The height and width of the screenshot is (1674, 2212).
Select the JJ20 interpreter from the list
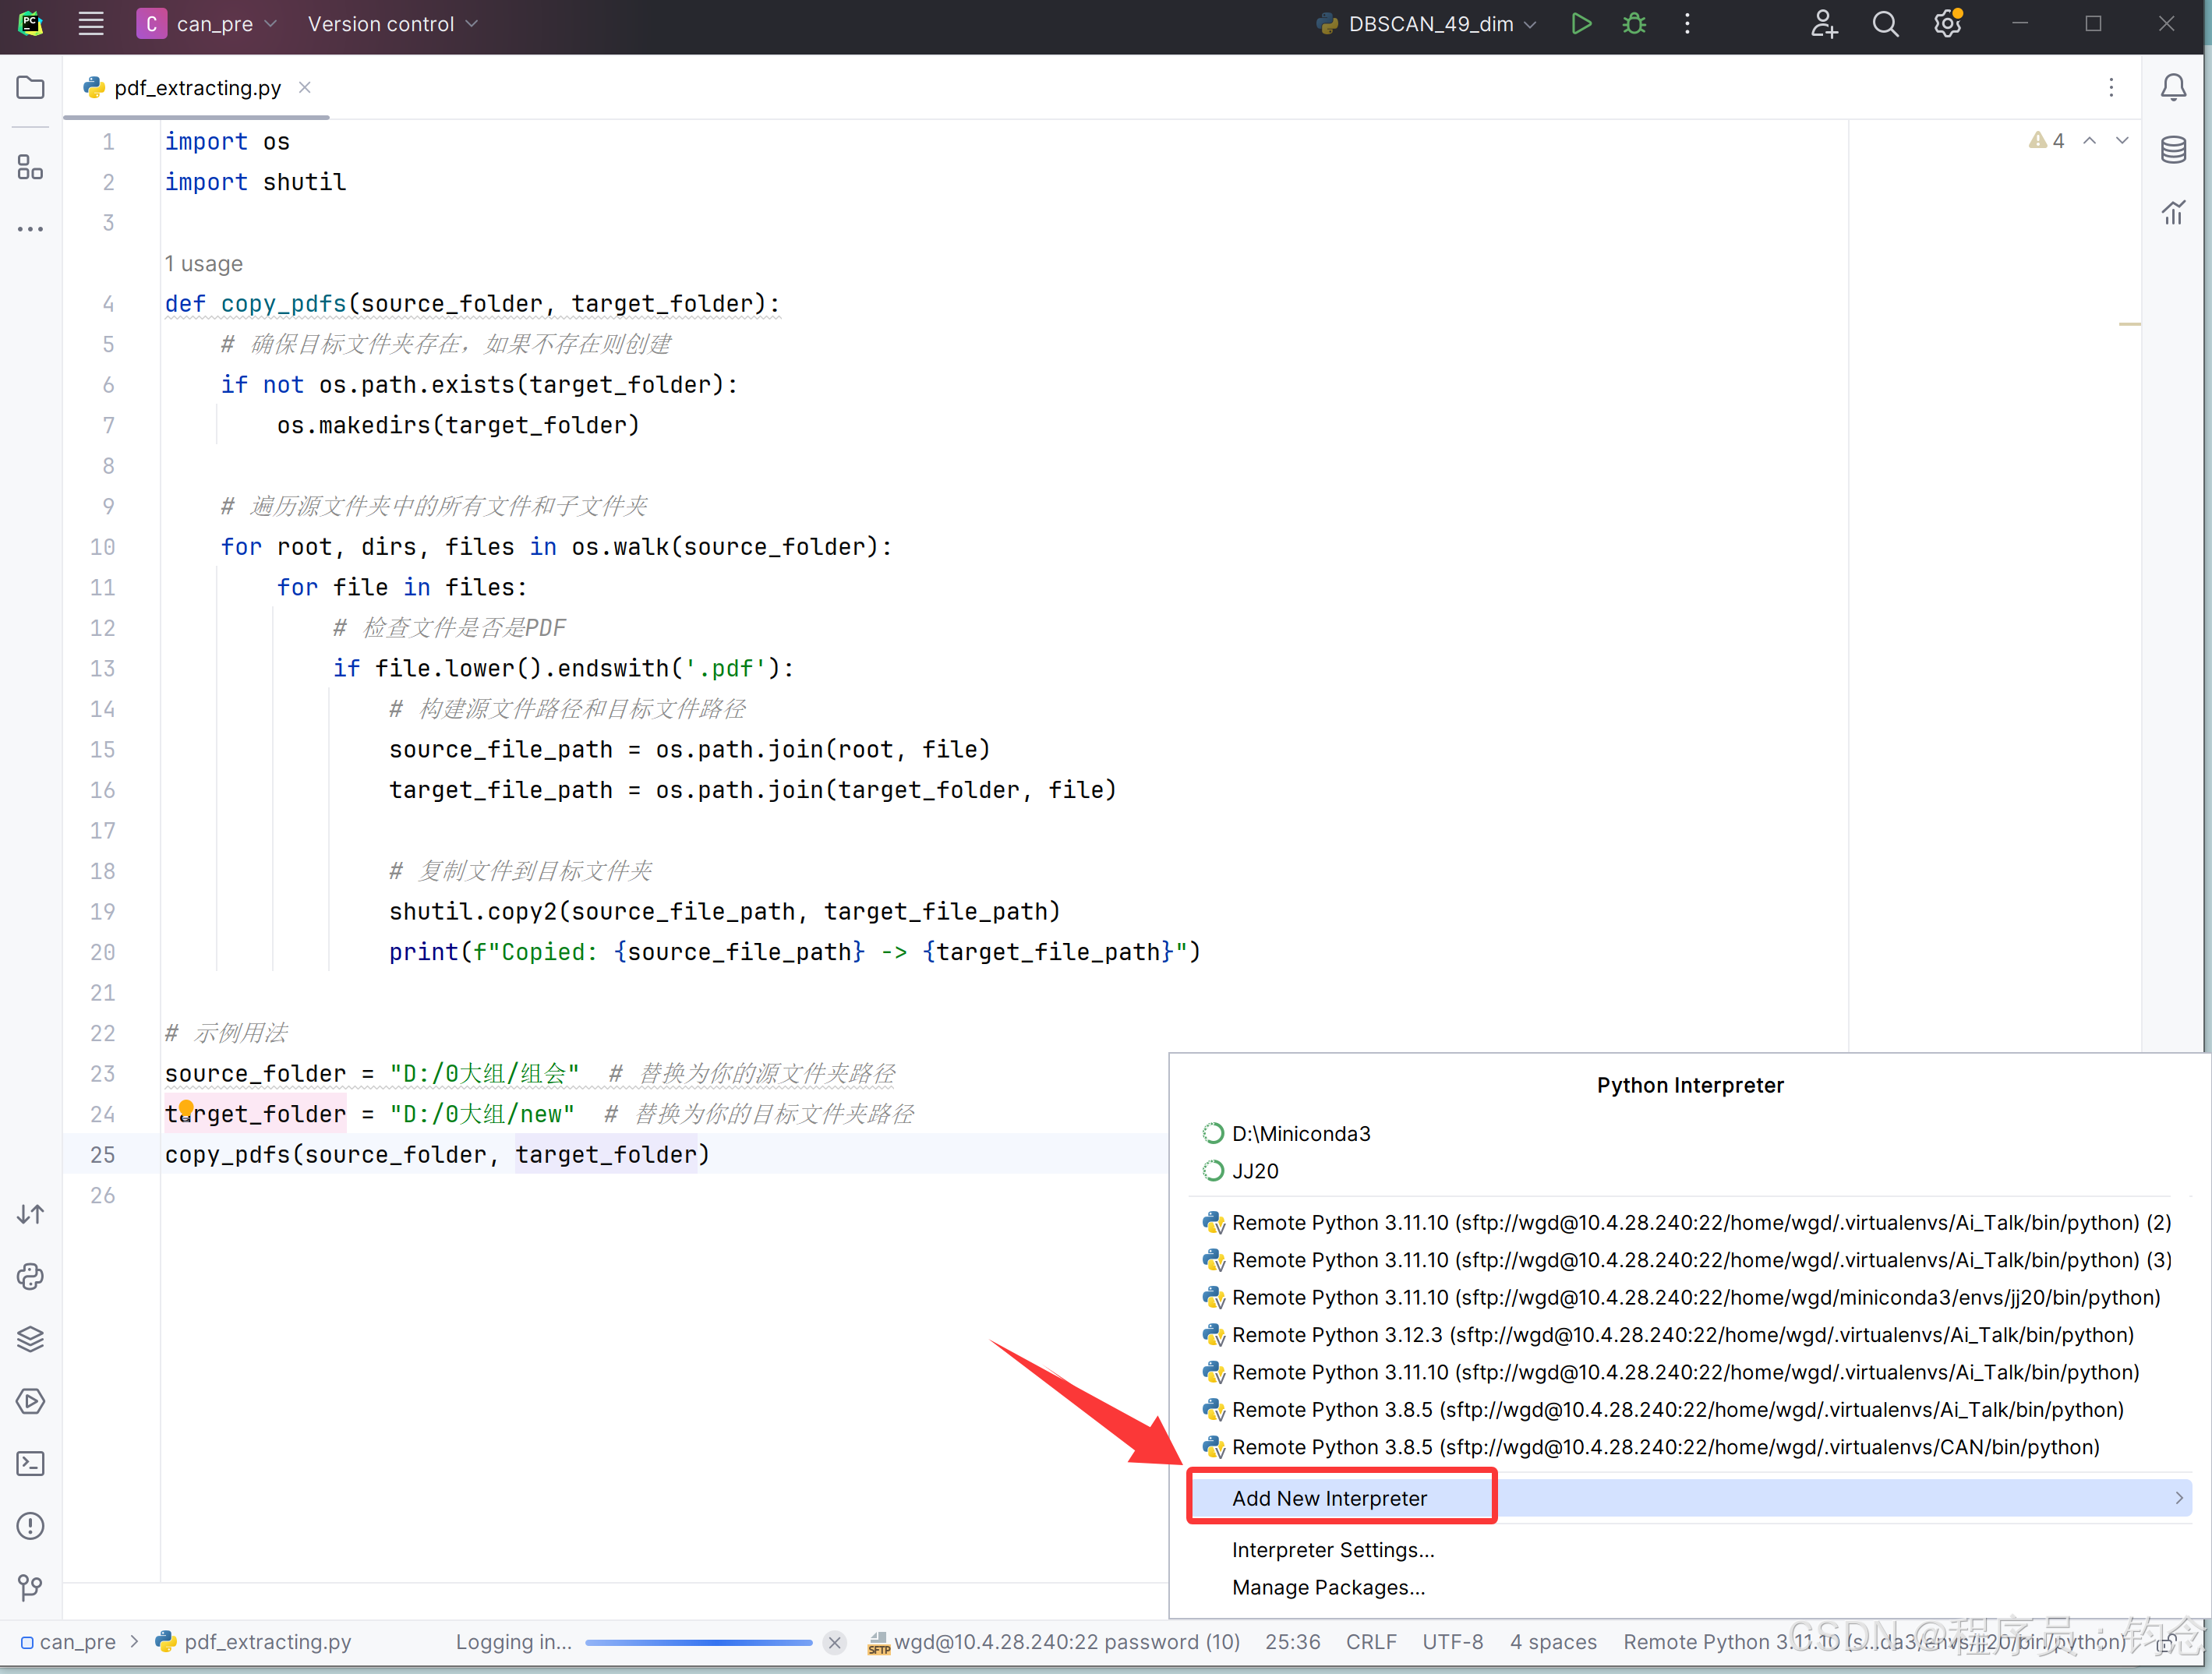pos(1255,1171)
